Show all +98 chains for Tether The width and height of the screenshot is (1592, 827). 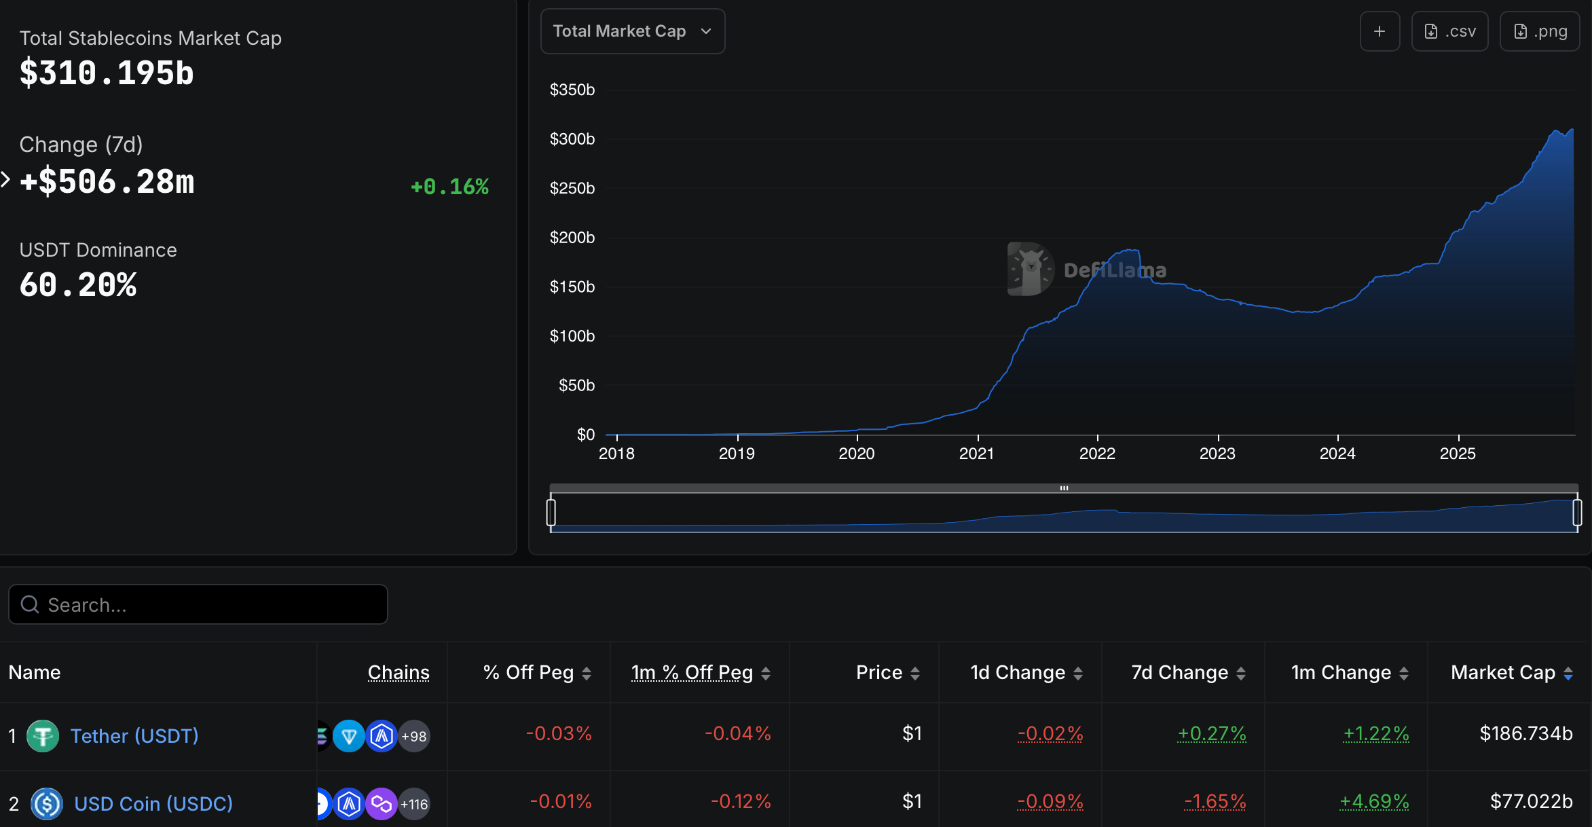(414, 735)
